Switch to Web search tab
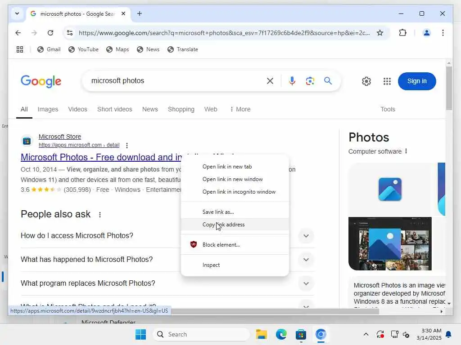Viewport: 461px width, 345px height. click(x=211, y=109)
